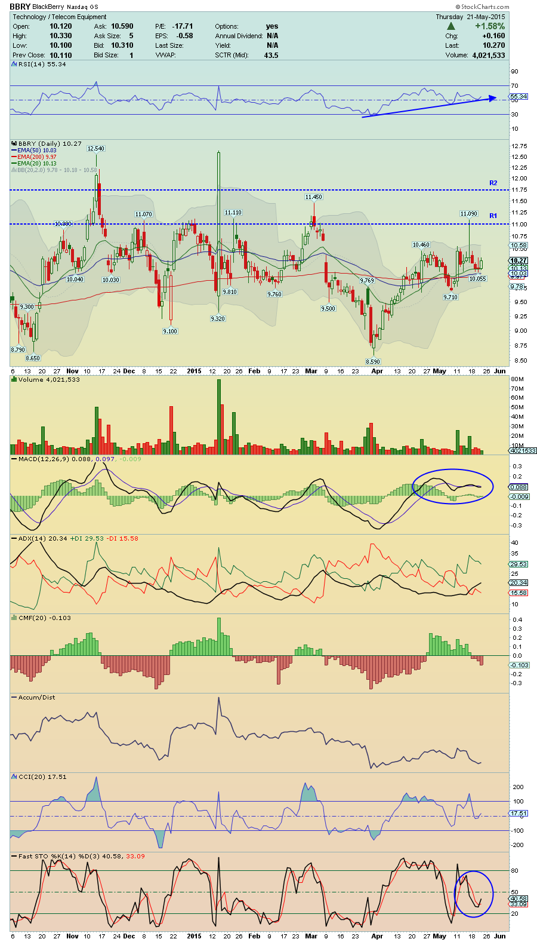This screenshot has width=537, height=942.
Task: Click the EMA(200) 9.97 legend text
Action: point(37,157)
